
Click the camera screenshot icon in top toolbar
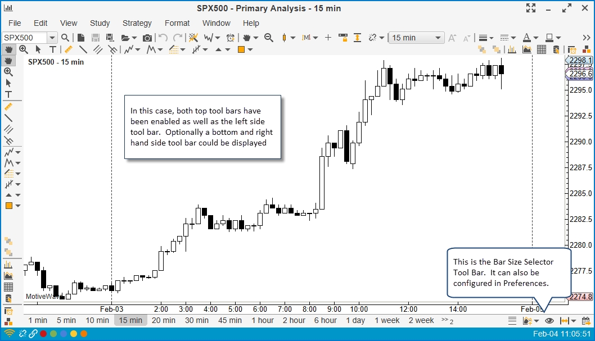coord(147,38)
